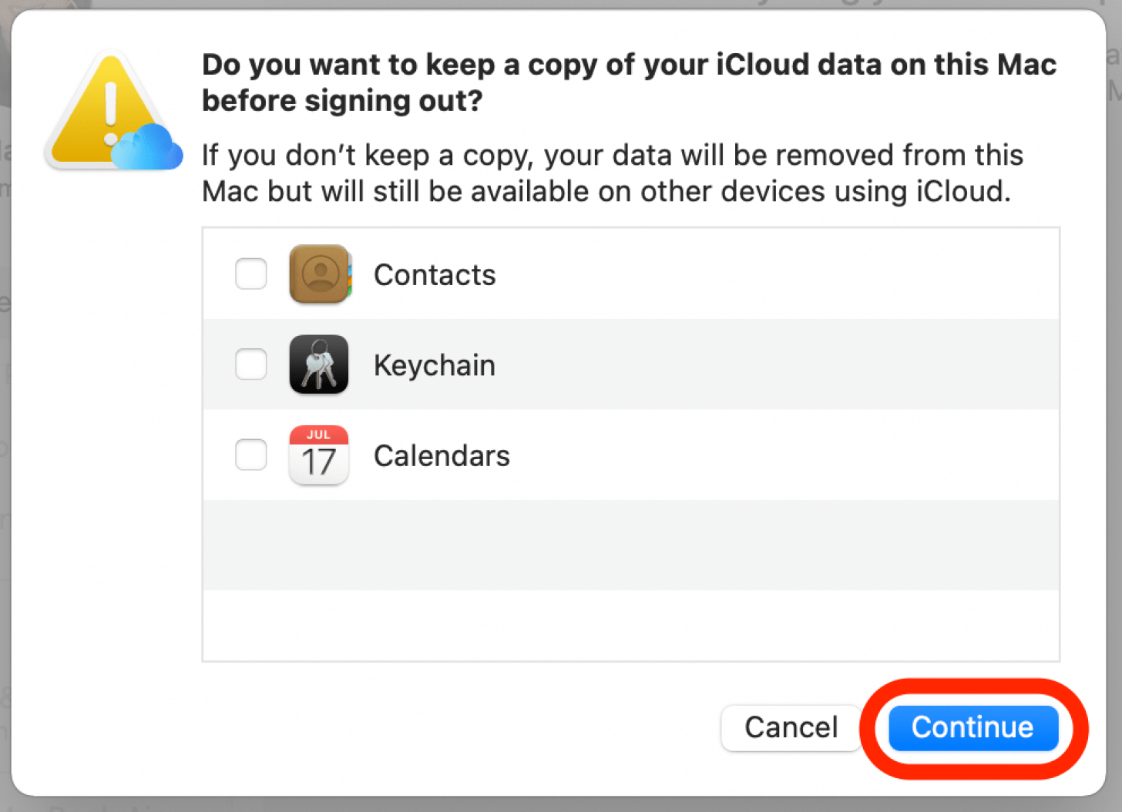Select the Contacts row label
Viewport: 1122px width, 812px height.
pyautogui.click(x=435, y=274)
